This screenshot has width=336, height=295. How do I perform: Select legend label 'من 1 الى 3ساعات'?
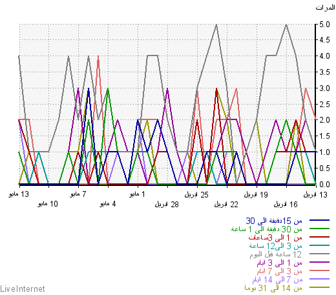tap(275, 238)
